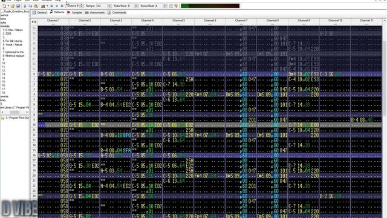Click 'G-5 02' note in Channel 1 row 16
This screenshot has height=218, width=387.
coord(45,156)
